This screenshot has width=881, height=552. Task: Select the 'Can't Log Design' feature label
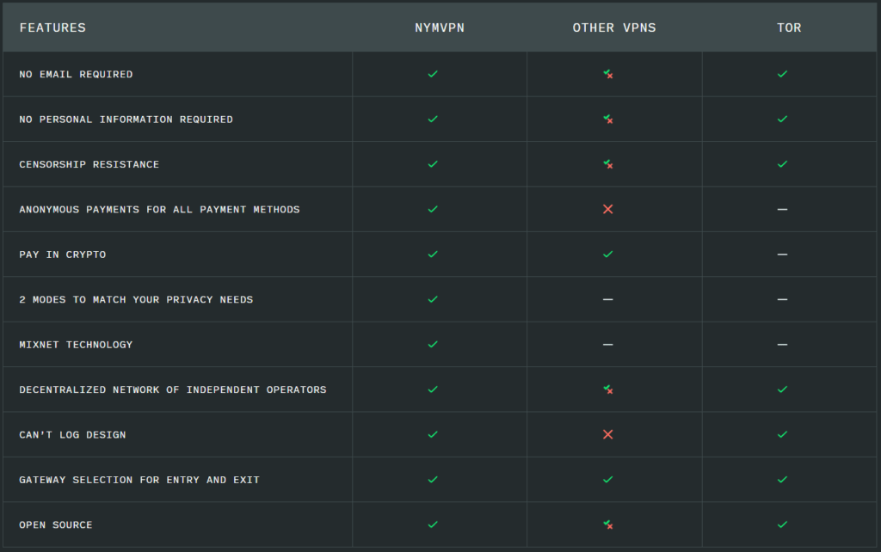pyautogui.click(x=72, y=435)
